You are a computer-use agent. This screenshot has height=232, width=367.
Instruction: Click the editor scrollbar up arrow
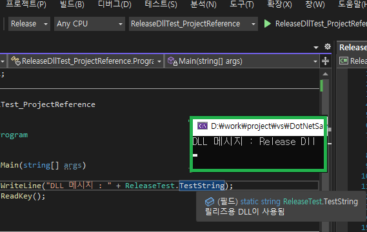[325, 74]
